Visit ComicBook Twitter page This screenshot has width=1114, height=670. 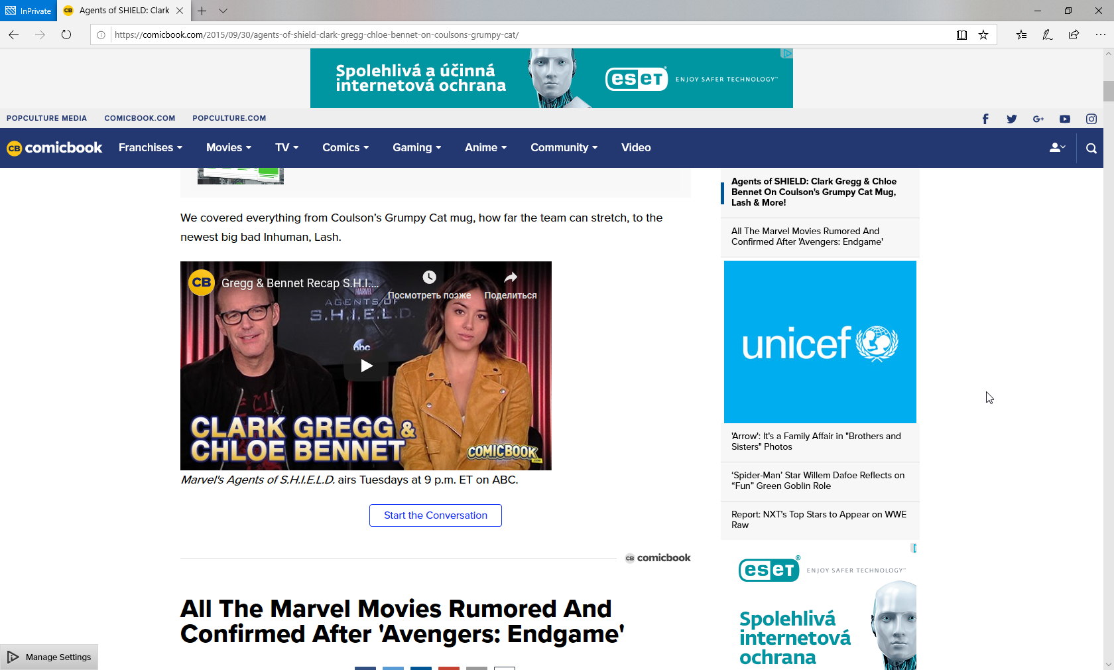[1012, 119]
